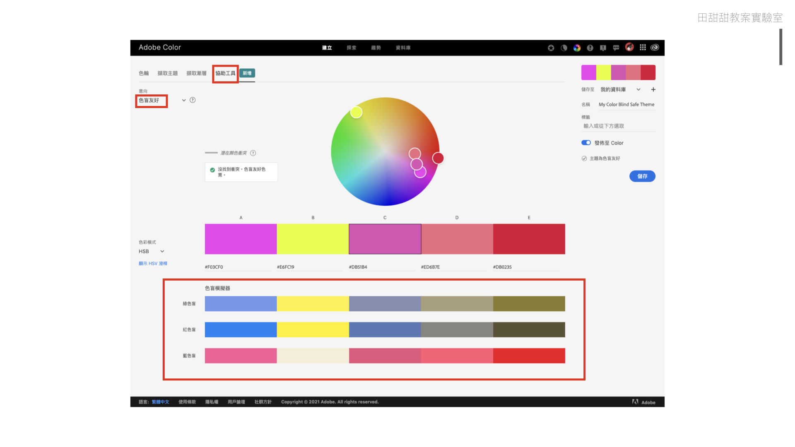Toggle dark mode moon icon

click(x=564, y=48)
